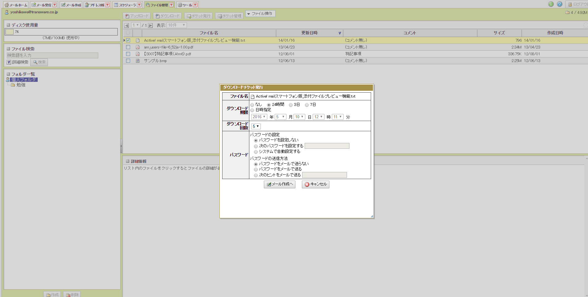Select the 7日 download period radio button
588x297 pixels.
307,105
